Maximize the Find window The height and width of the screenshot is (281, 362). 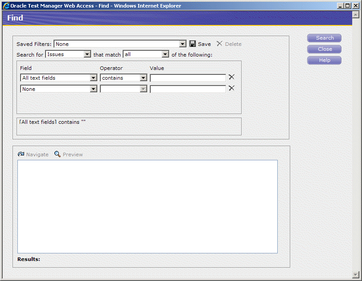tap(348, 6)
